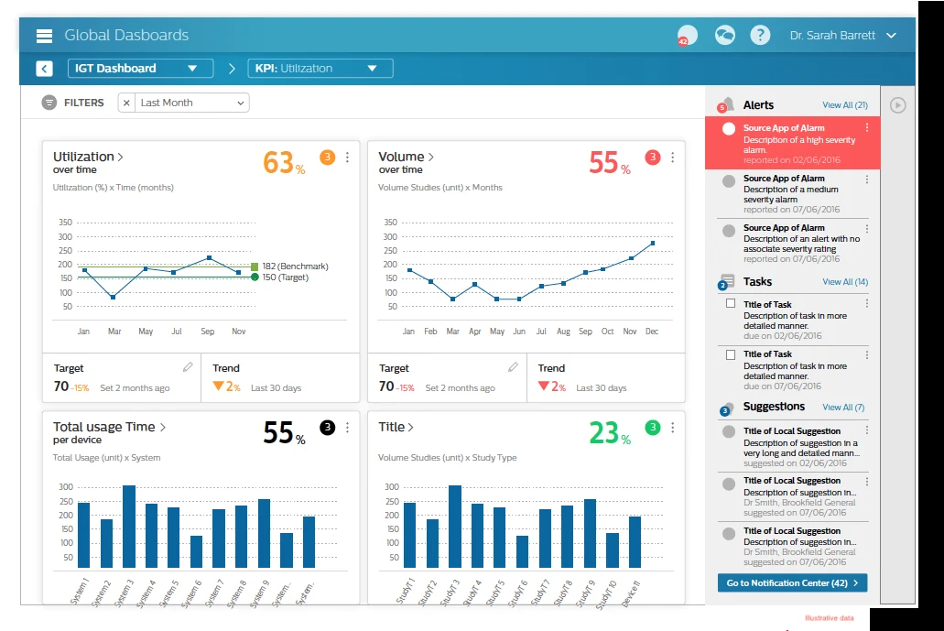
Task: Open the KPI: Utilization dropdown
Action: 320,69
